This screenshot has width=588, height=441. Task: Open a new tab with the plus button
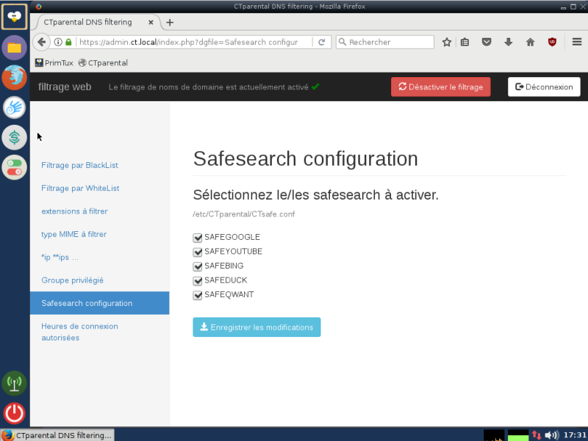(x=170, y=23)
